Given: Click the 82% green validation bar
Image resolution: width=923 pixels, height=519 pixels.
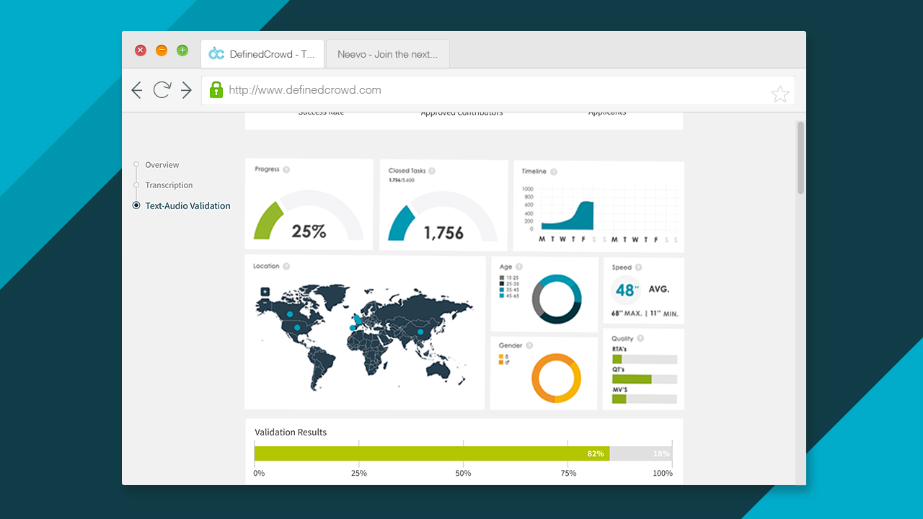Looking at the screenshot, I should 431,453.
